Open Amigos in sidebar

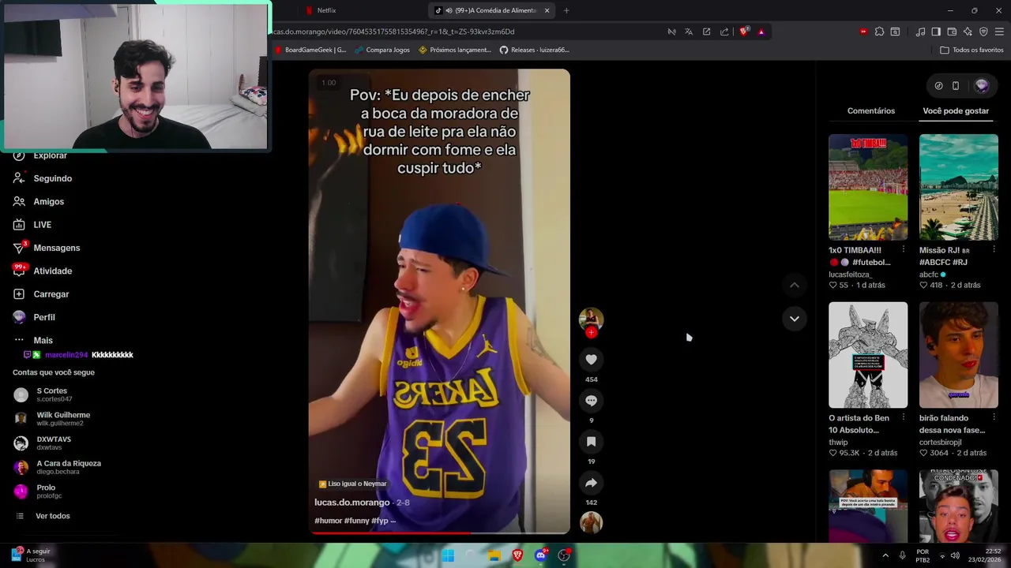pos(48,201)
